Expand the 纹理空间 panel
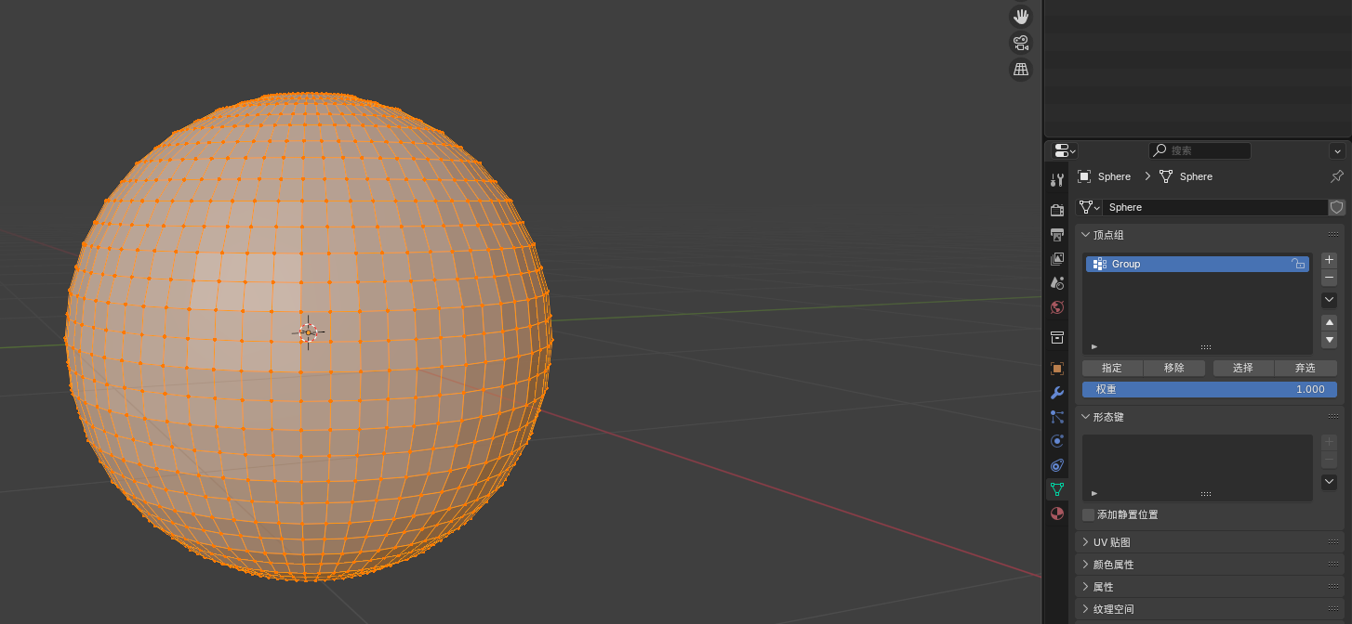 coord(1086,609)
